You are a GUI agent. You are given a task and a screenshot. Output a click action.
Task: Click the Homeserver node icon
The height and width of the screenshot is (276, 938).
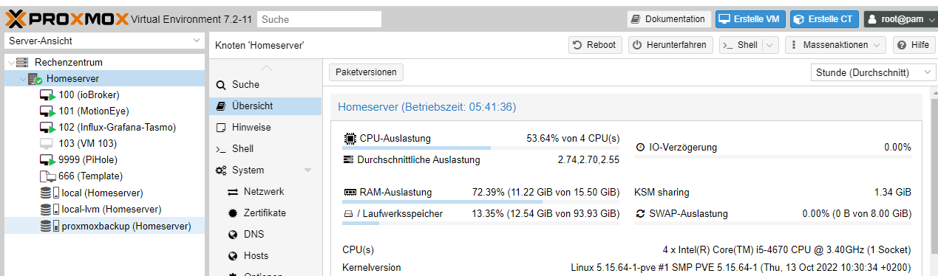[35, 78]
